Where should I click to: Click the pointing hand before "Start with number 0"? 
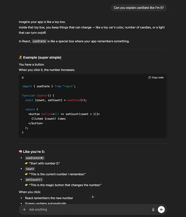[x=27, y=163]
